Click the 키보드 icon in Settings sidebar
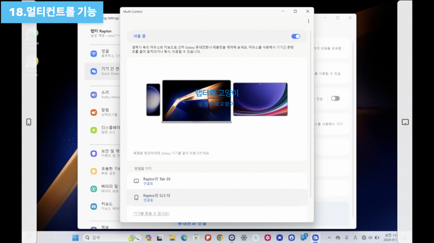Viewport: 434px width, 243px height. click(x=94, y=207)
